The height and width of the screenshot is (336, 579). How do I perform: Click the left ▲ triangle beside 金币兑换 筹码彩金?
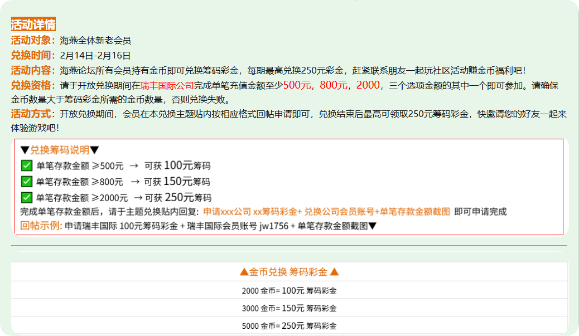click(244, 273)
